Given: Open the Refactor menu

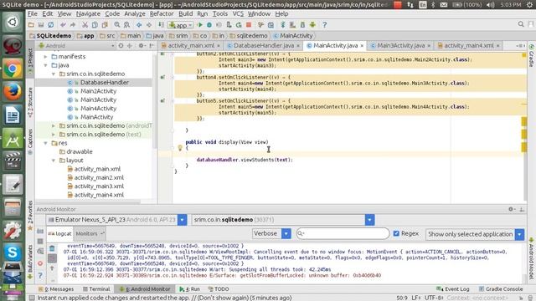Looking at the screenshot, I should pyautogui.click(x=162, y=13).
